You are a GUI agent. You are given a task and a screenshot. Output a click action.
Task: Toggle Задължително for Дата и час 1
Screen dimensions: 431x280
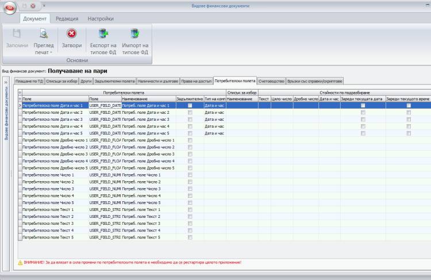[x=190, y=105]
